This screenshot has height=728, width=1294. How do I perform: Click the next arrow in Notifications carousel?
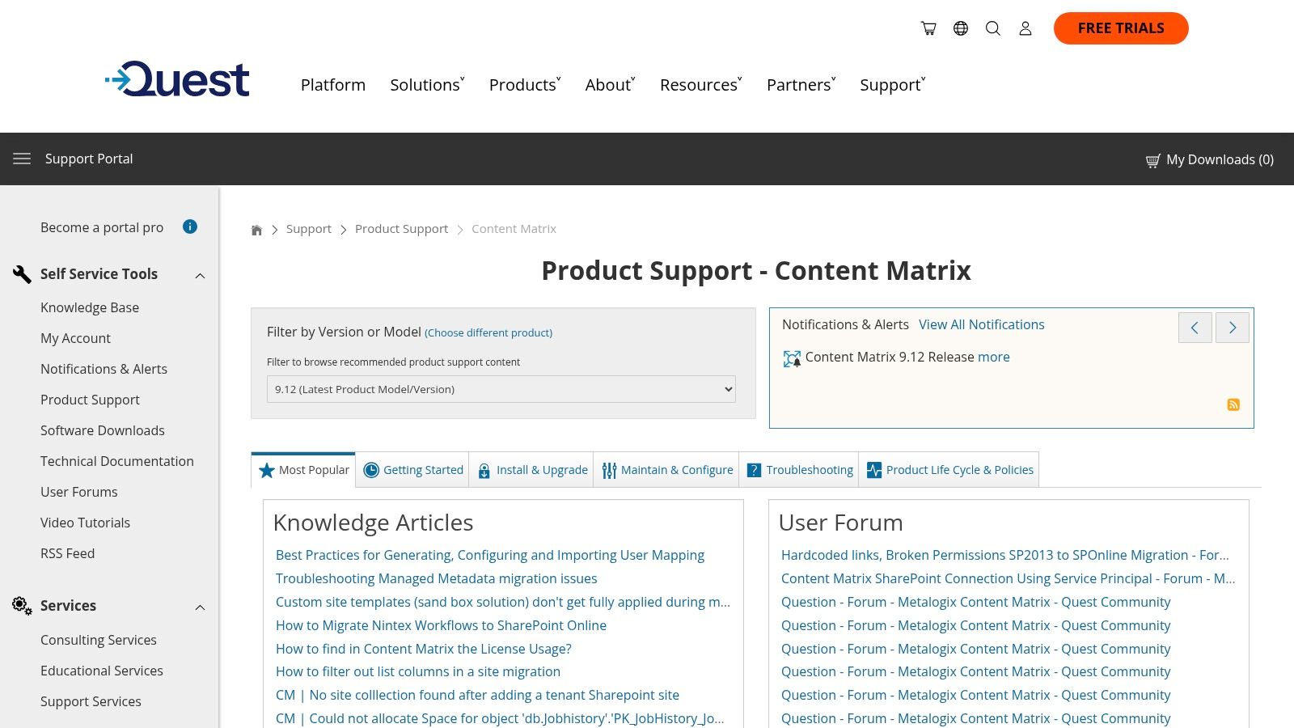(1232, 328)
